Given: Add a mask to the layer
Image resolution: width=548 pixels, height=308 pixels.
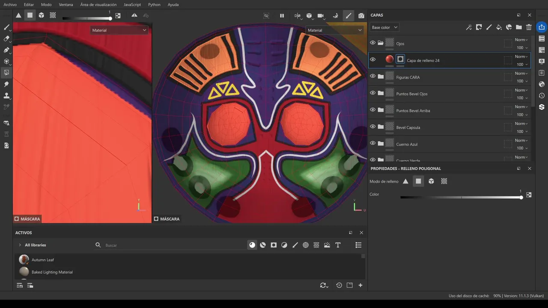Looking at the screenshot, I should (479, 27).
